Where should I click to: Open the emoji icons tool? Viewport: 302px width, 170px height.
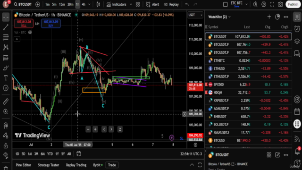6,88
